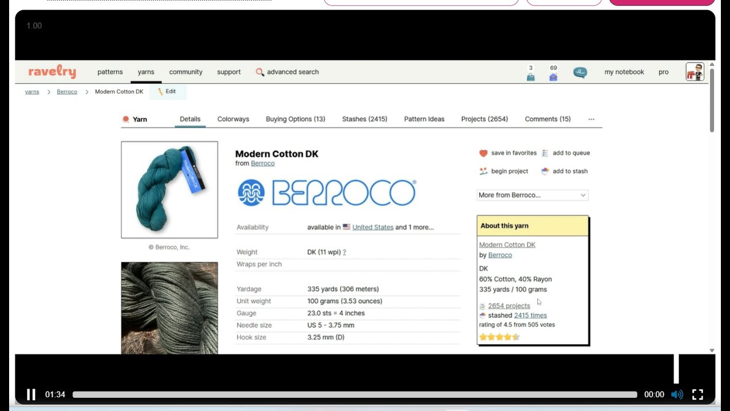Image resolution: width=730 pixels, height=411 pixels.
Task: Open the yarns menu
Action: click(146, 72)
